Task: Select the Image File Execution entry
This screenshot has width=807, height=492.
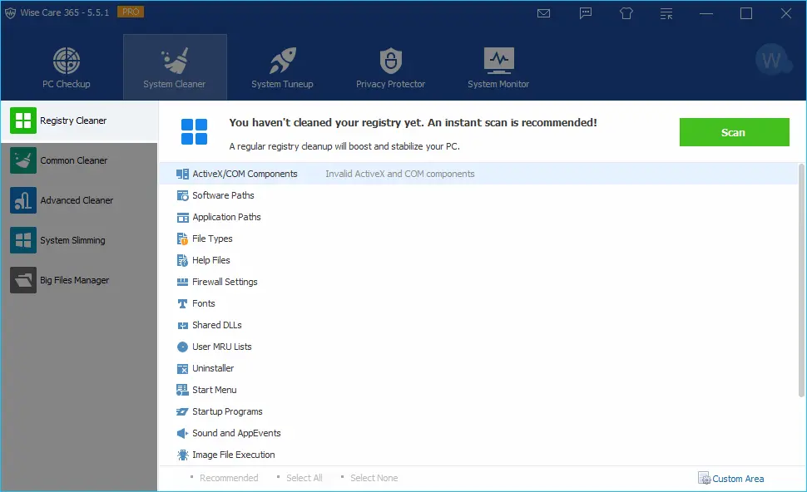Action: pyautogui.click(x=233, y=455)
